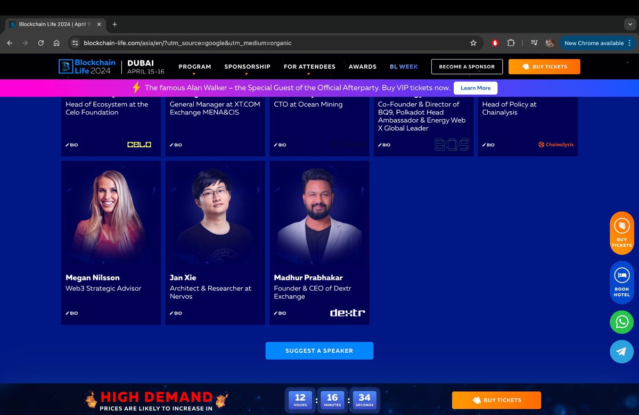The height and width of the screenshot is (415, 639).
Task: Click 'Founder & CEO of Dextr Exchange' text
Action: [x=313, y=292]
